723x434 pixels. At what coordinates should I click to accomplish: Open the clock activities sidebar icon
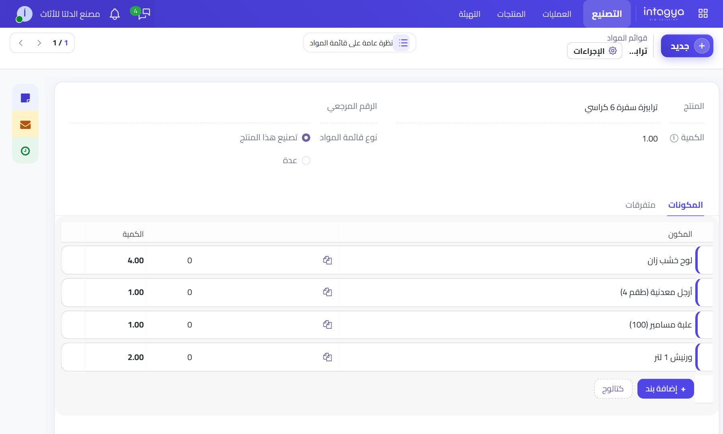pyautogui.click(x=25, y=151)
